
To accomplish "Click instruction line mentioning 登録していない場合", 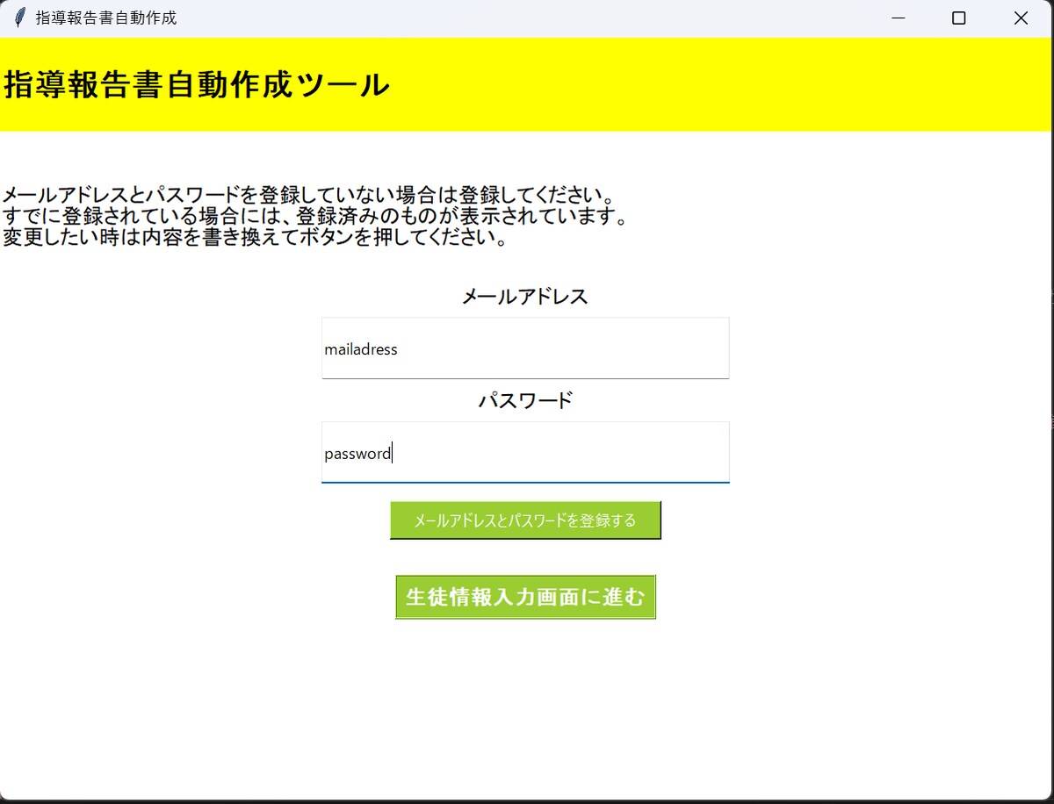I will [308, 194].
